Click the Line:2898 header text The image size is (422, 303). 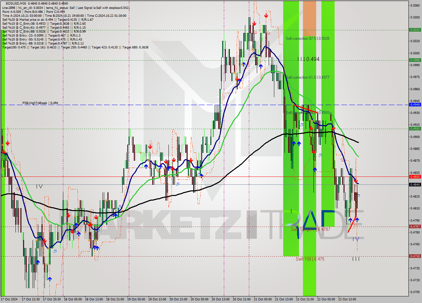click(x=9, y=7)
